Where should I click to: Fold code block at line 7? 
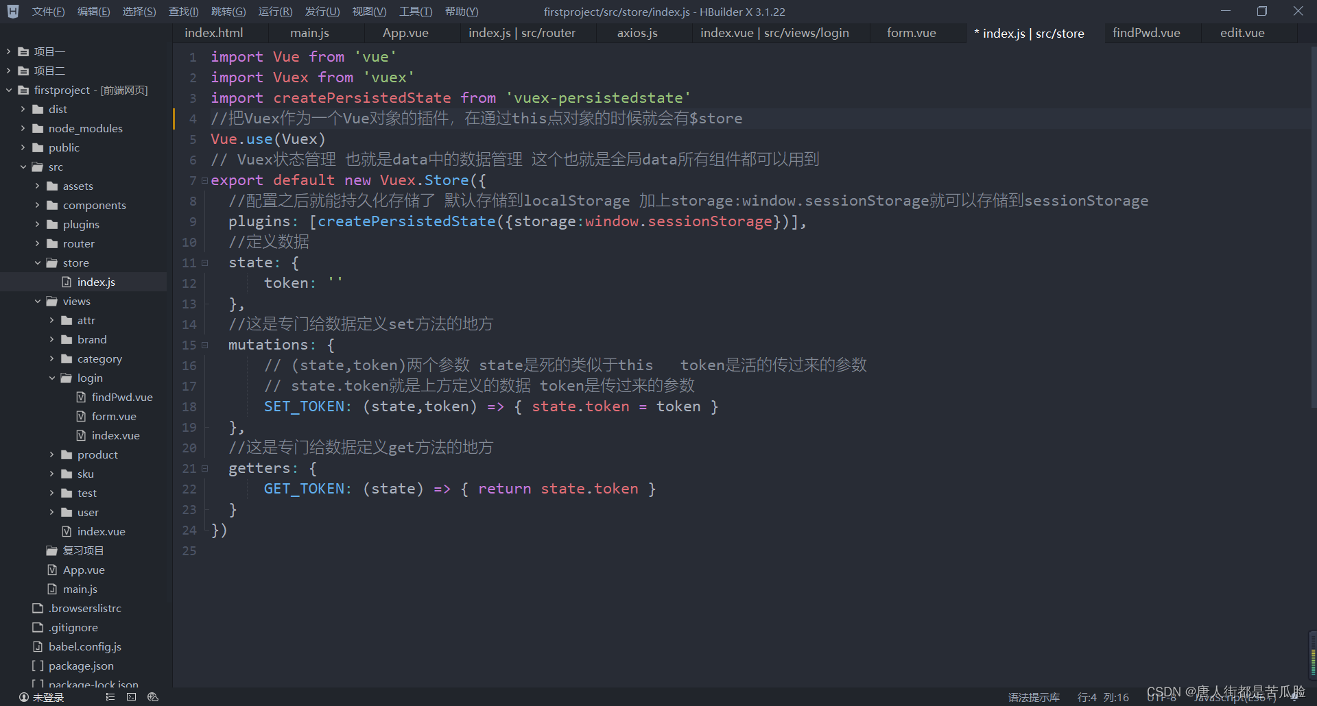point(204,180)
